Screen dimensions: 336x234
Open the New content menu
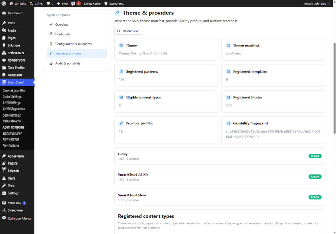click(x=62, y=3)
